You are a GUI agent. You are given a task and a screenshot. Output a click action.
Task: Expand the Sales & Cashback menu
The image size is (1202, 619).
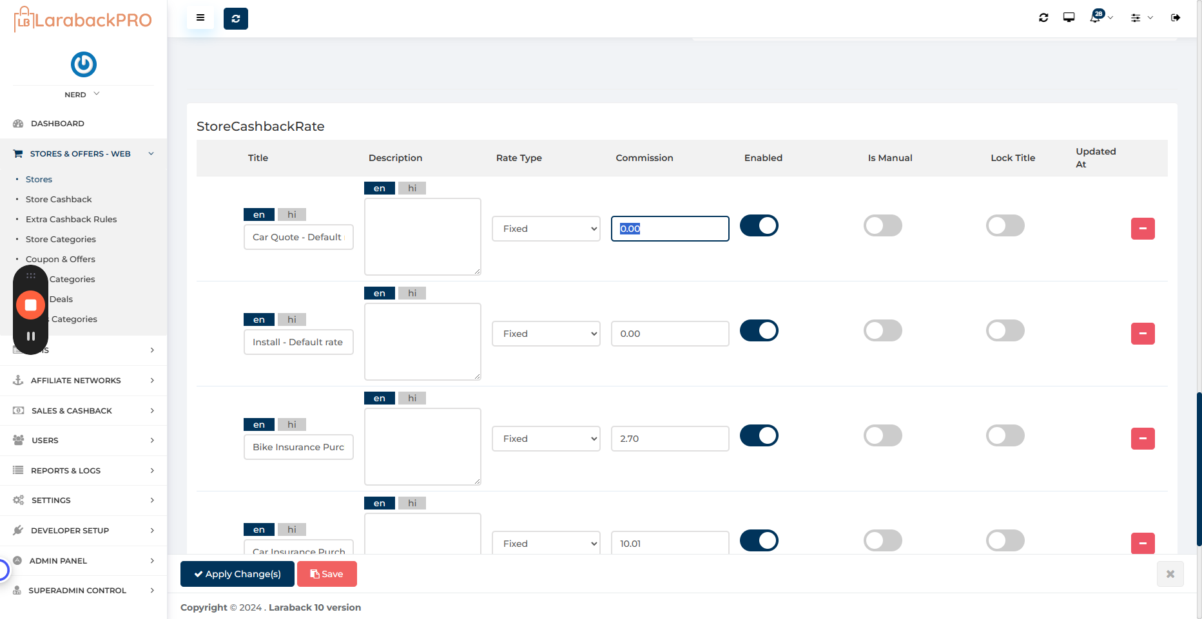[84, 411]
